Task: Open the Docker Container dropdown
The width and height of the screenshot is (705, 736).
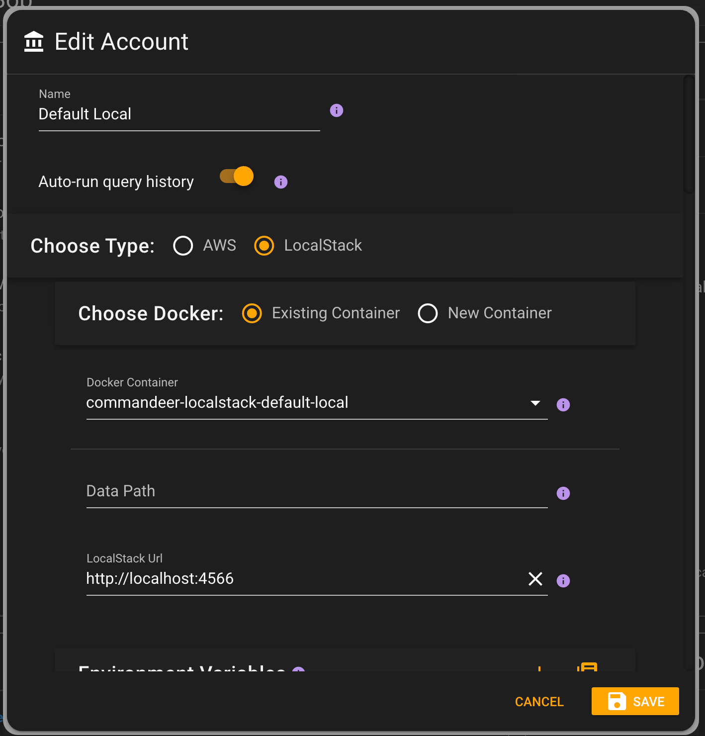Action: click(x=317, y=403)
